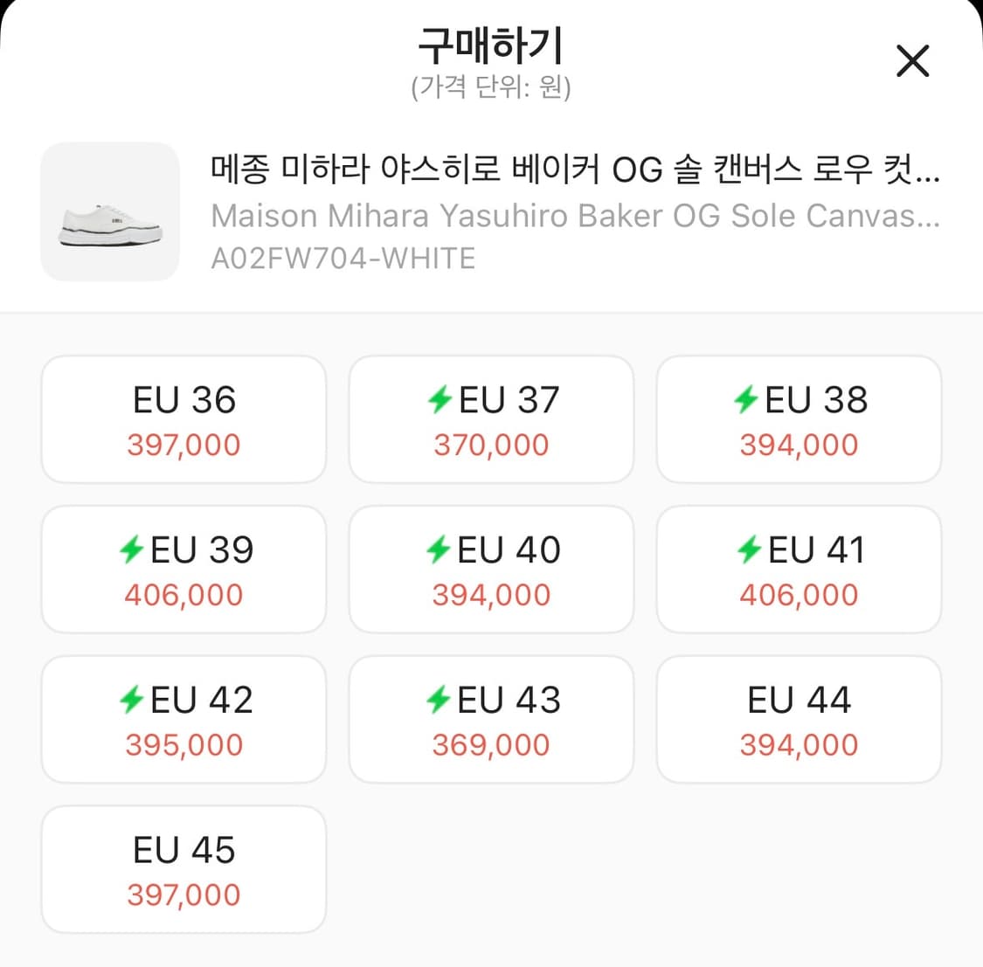Select size EU 42 priced 395,000
Image resolution: width=983 pixels, height=967 pixels.
pos(183,718)
